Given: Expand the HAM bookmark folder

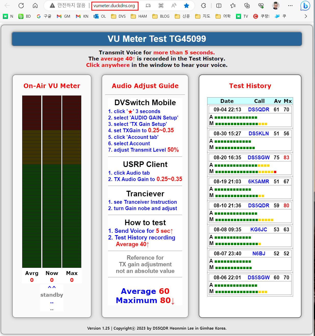Looking at the screenshot, I should coord(139,16).
